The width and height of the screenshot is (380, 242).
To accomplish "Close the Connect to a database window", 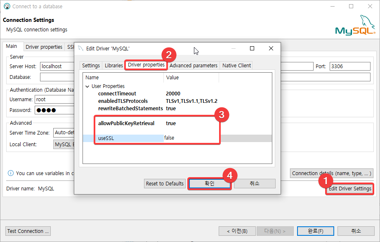I will click(370, 6).
